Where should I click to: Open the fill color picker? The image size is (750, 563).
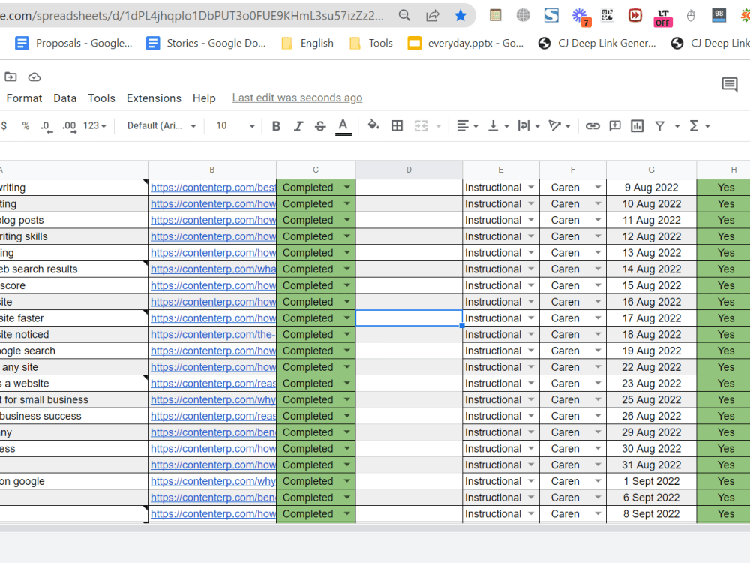(373, 125)
